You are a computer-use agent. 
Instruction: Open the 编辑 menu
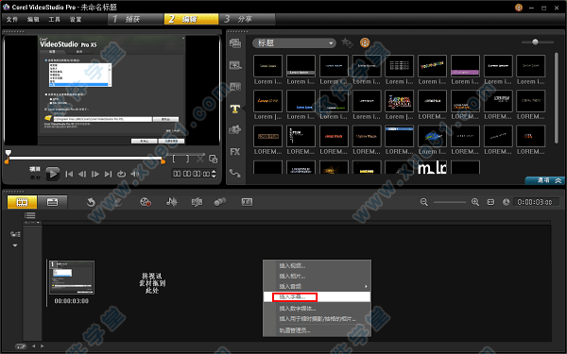tap(33, 20)
